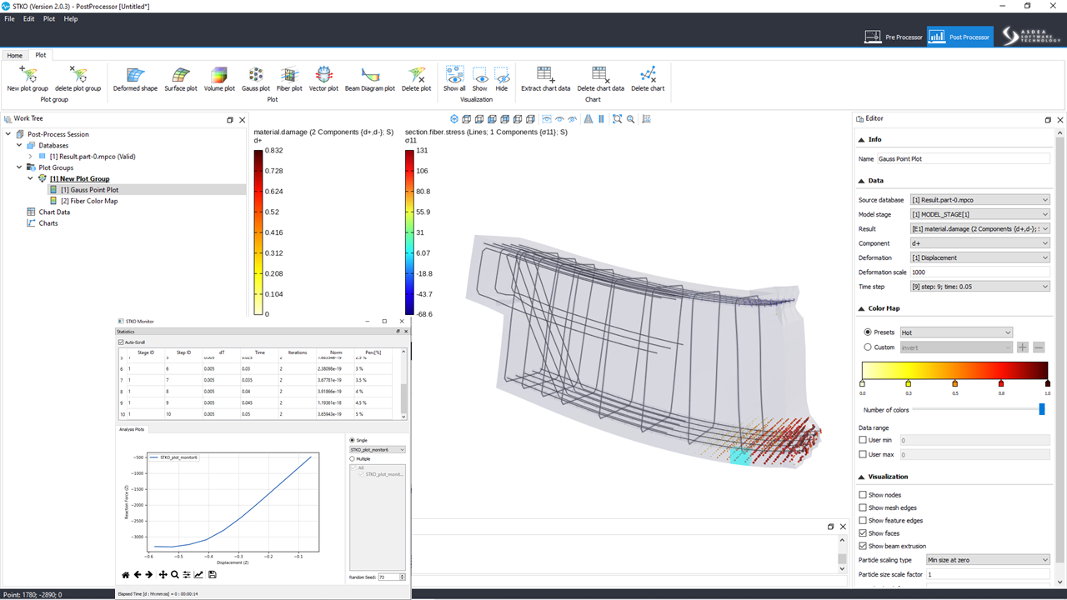1067x600 pixels.
Task: Click the pan arrows icon in STKO Monitor
Action: coord(163,574)
